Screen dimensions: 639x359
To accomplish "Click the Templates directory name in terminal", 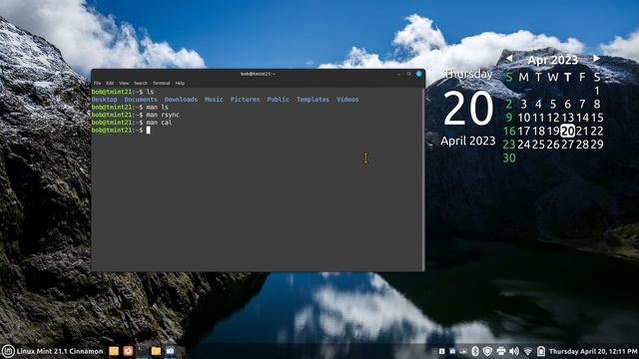I will click(x=313, y=100).
